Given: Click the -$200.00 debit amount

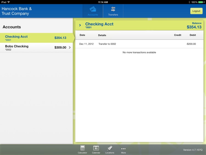Looking at the screenshot, I should 191,44.
